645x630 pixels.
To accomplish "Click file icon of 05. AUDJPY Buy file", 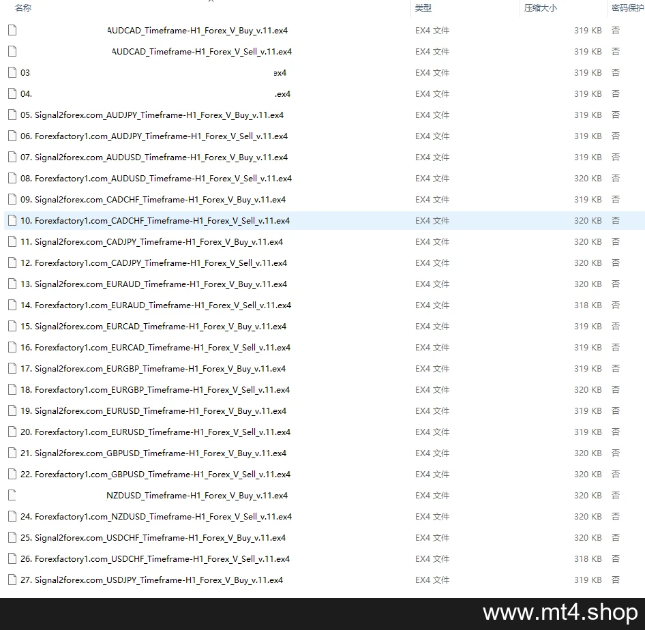I will [12, 115].
